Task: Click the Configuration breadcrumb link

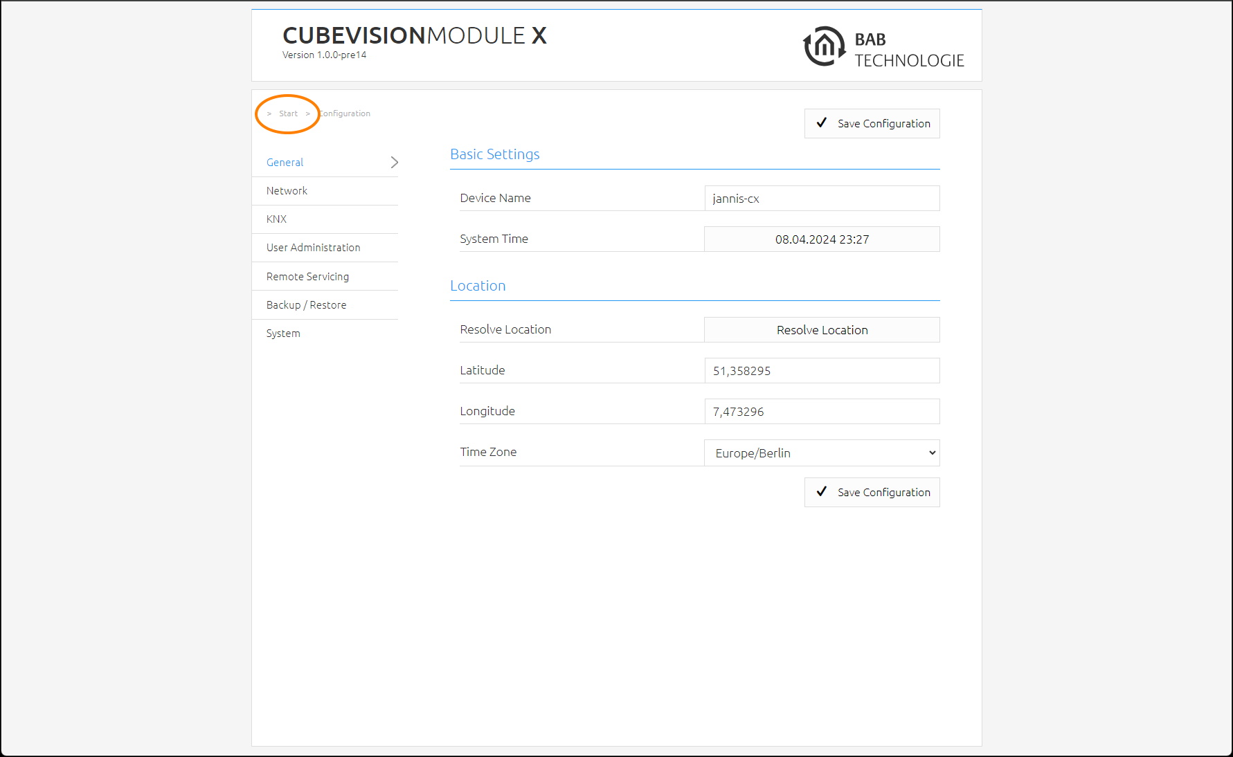Action: 345,113
